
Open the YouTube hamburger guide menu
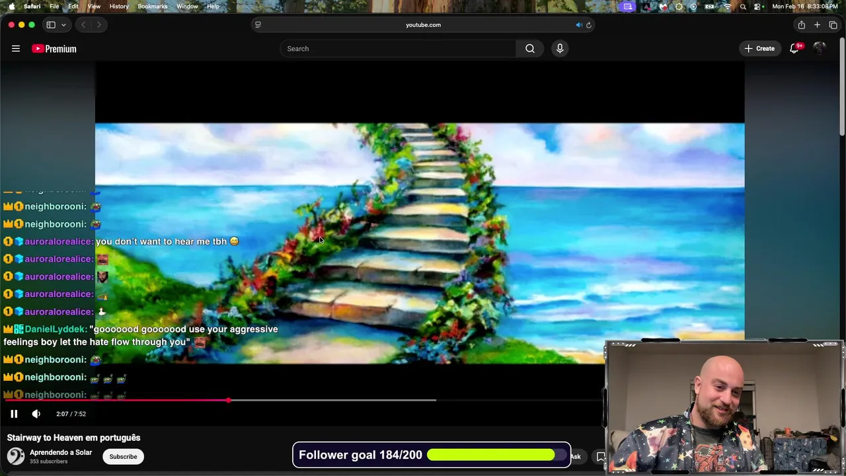[x=16, y=48]
